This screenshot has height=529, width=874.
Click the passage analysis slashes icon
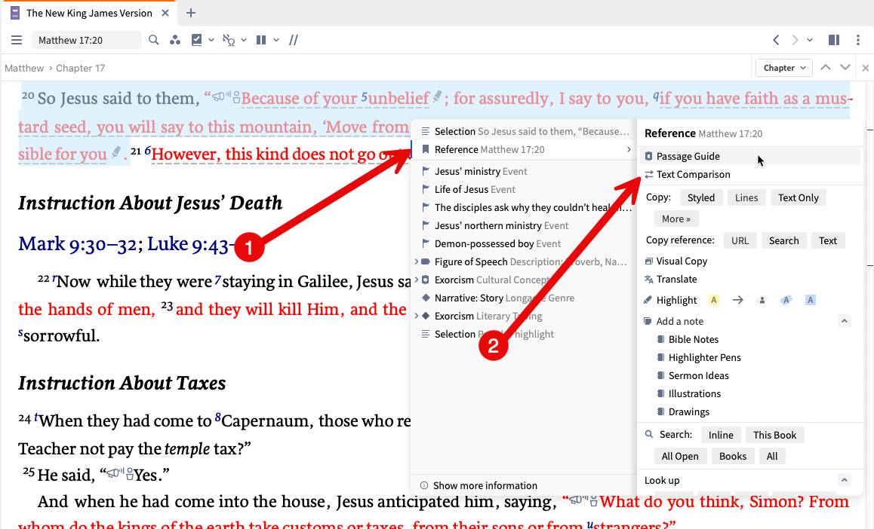(x=294, y=40)
